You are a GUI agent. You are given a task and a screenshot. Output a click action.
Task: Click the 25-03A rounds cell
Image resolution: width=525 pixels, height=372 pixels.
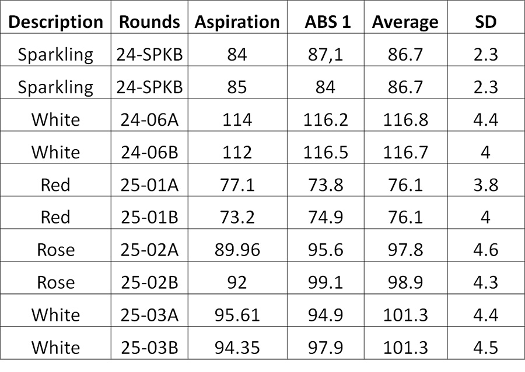(149, 315)
